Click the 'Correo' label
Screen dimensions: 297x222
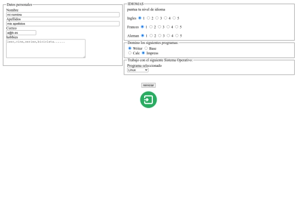[12, 28]
